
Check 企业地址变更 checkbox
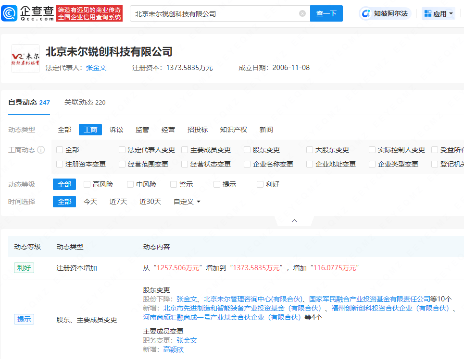(310, 164)
